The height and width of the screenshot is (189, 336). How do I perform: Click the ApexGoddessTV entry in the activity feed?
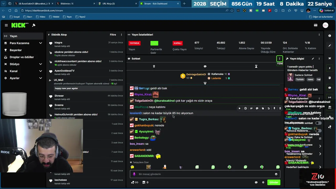[x=86, y=72]
